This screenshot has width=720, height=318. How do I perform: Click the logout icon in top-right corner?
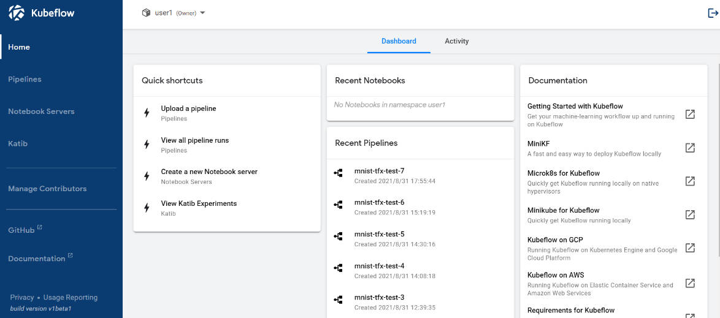(713, 13)
